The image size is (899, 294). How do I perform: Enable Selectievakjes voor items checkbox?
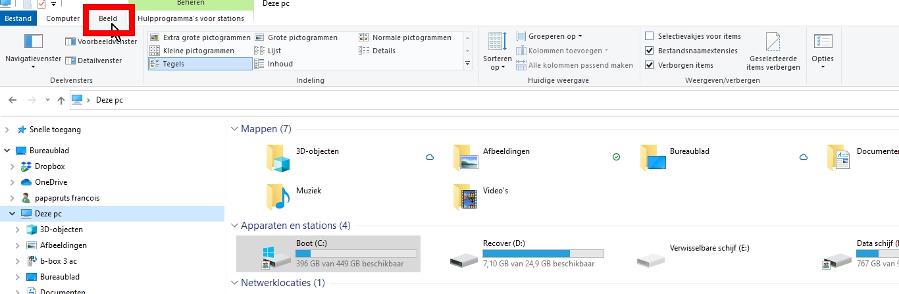click(x=650, y=36)
